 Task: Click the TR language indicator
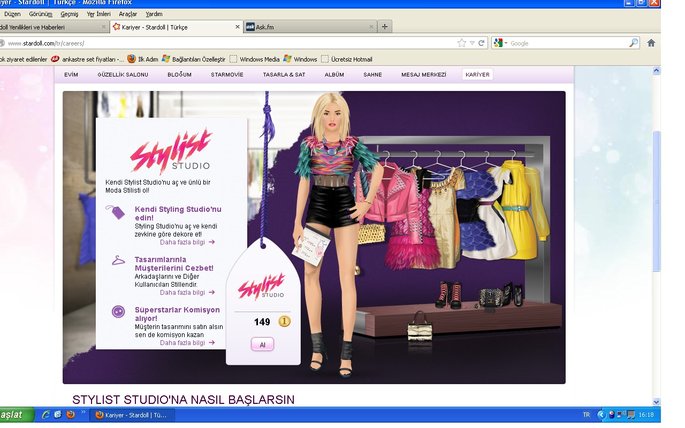click(586, 415)
